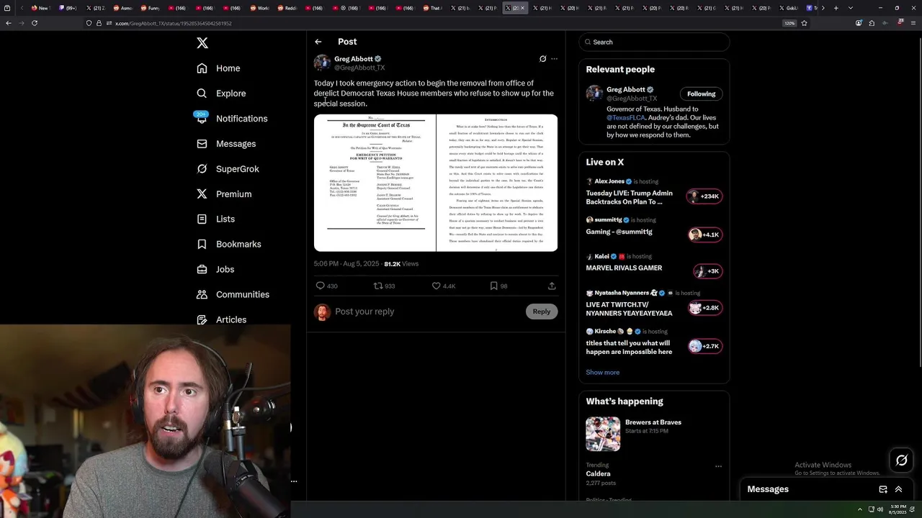Click Show more under Live on X
Viewport: 922px width, 518px height.
[x=602, y=373]
